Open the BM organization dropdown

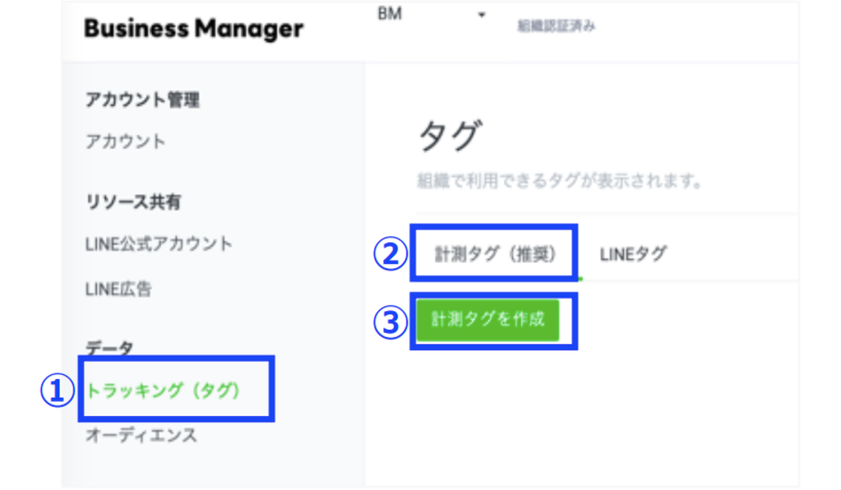pyautogui.click(x=389, y=16)
